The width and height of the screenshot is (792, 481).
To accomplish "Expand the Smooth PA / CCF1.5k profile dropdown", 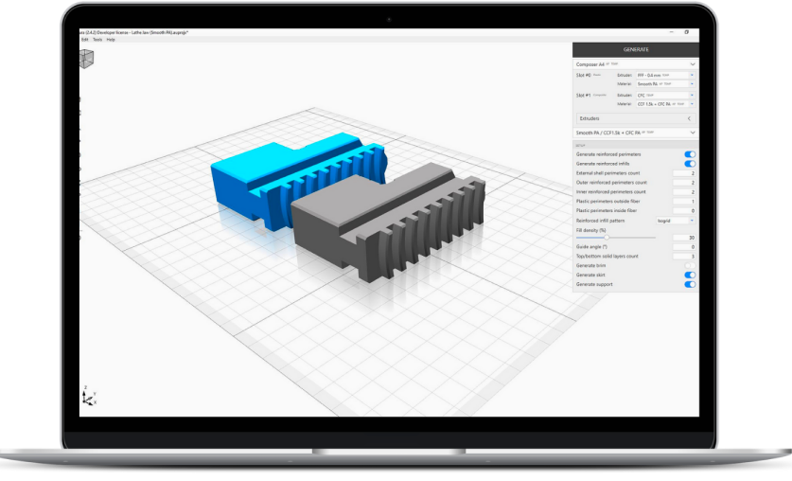I will (636, 133).
